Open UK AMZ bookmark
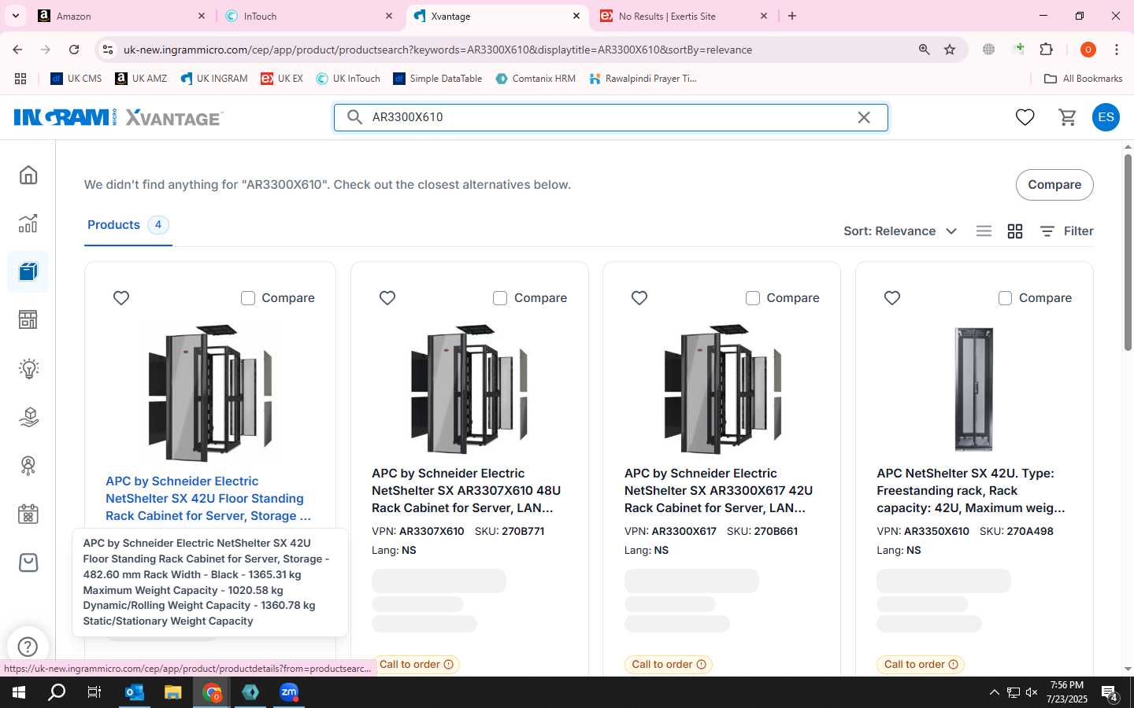The image size is (1134, 708). point(141,79)
